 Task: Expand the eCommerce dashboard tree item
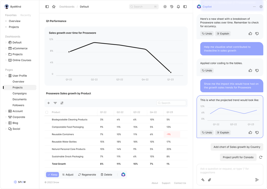tap(6, 49)
